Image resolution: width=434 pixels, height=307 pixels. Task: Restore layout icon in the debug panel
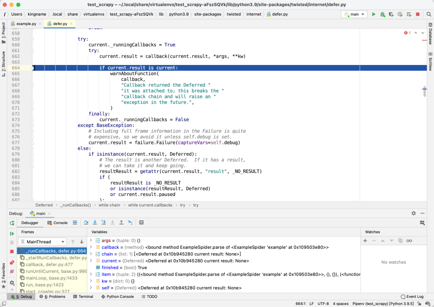click(x=422, y=223)
